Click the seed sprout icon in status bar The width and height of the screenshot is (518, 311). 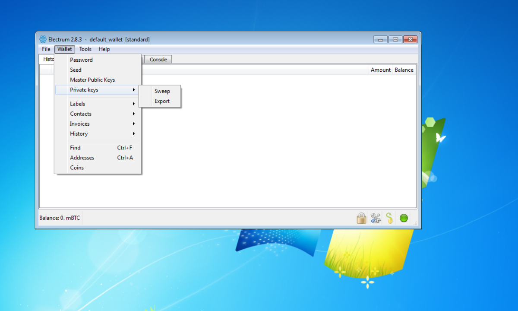click(x=390, y=218)
